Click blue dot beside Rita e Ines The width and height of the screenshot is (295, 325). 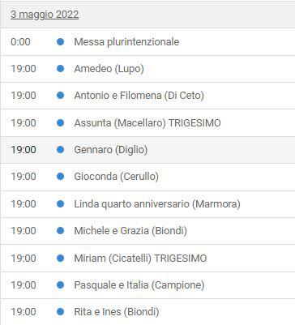(x=61, y=312)
